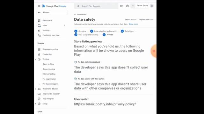
Task: Click Export to CSV
Action: click(x=131, y=20)
